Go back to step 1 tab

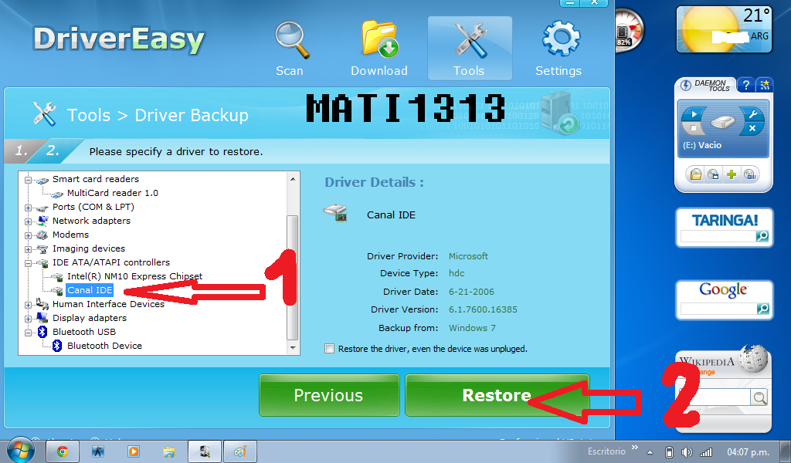[x=21, y=150]
